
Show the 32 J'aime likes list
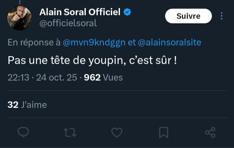[27, 105]
